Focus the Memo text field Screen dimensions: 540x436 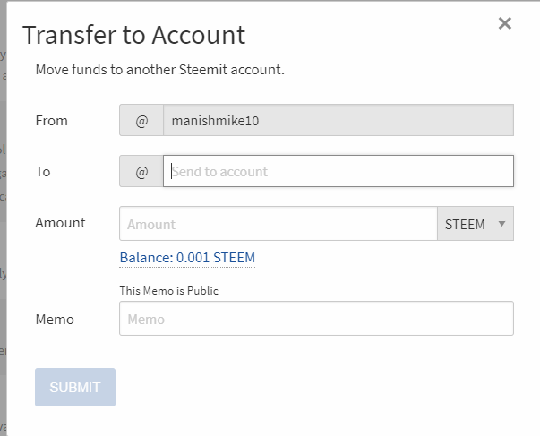coord(316,319)
